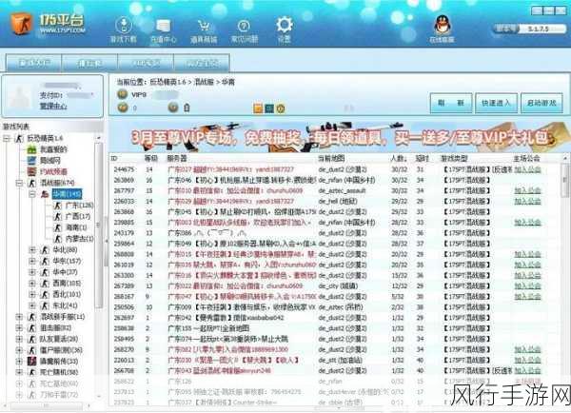The height and width of the screenshot is (413, 571).
Task: Click CS soldier icon beside 死亡随机(58)
Action: pyautogui.click(x=32, y=372)
